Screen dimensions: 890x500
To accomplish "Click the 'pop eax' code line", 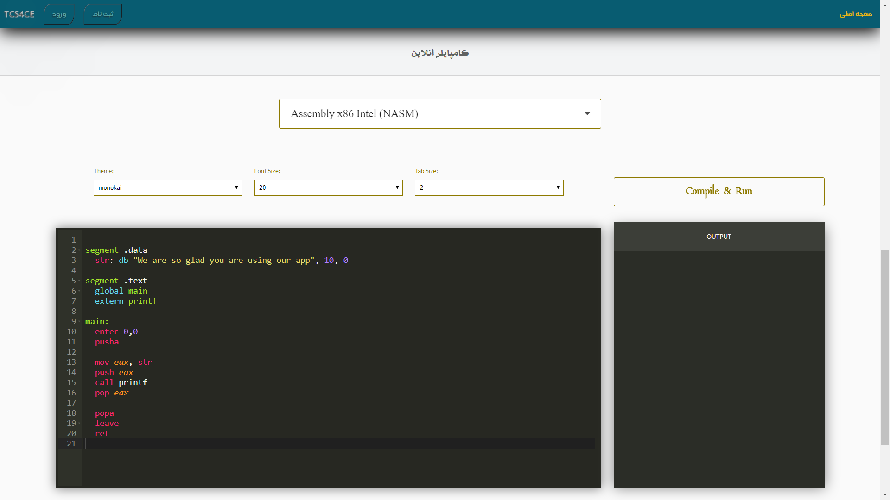I will 112,393.
